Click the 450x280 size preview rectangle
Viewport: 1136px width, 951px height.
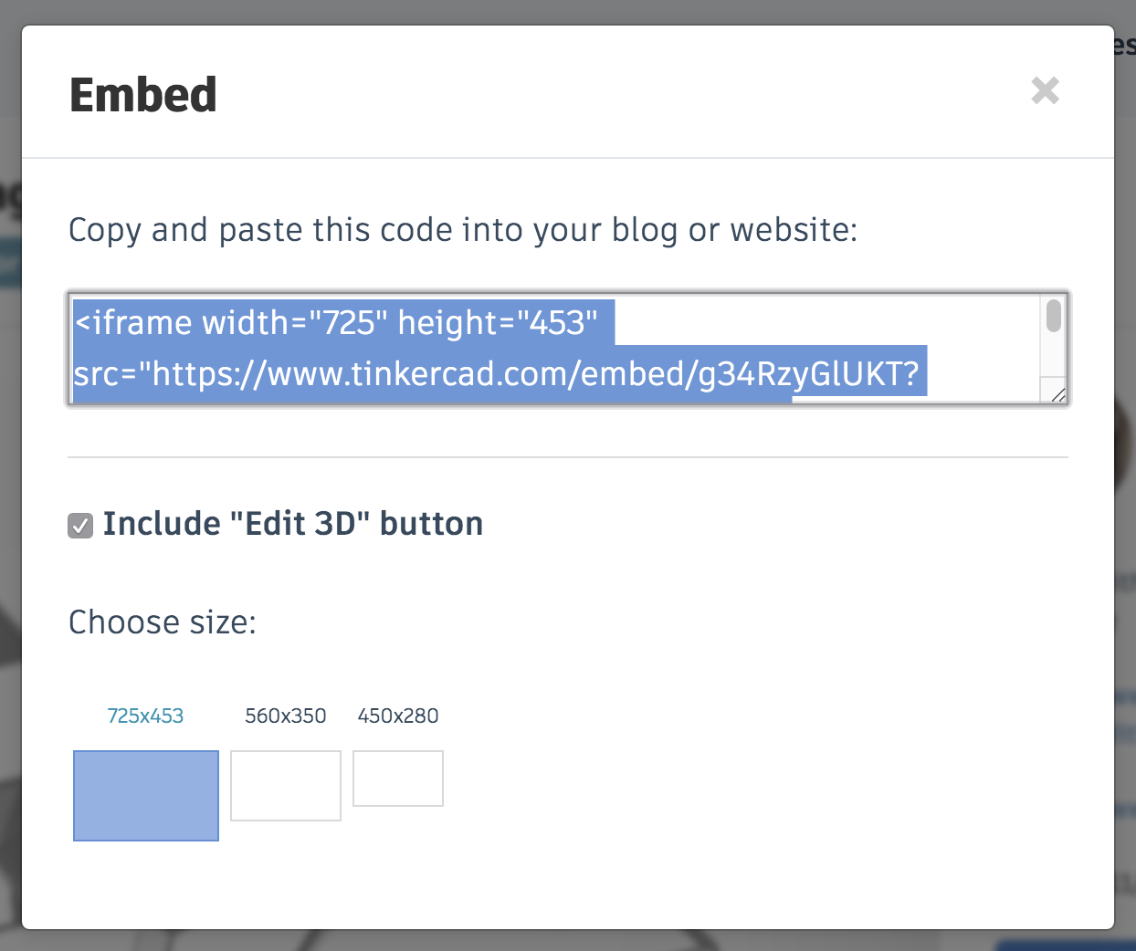(397, 778)
